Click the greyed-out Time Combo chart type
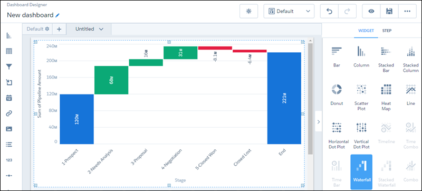The width and height of the screenshot is (422, 191). click(411, 136)
